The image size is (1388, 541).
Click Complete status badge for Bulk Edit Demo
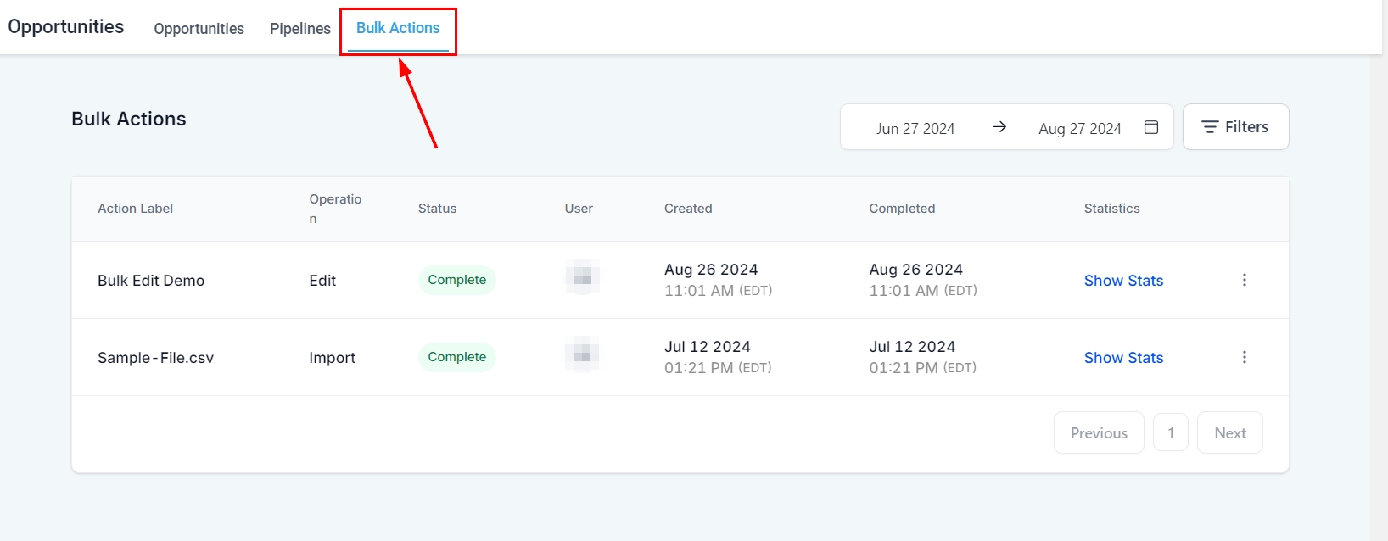[x=456, y=280]
